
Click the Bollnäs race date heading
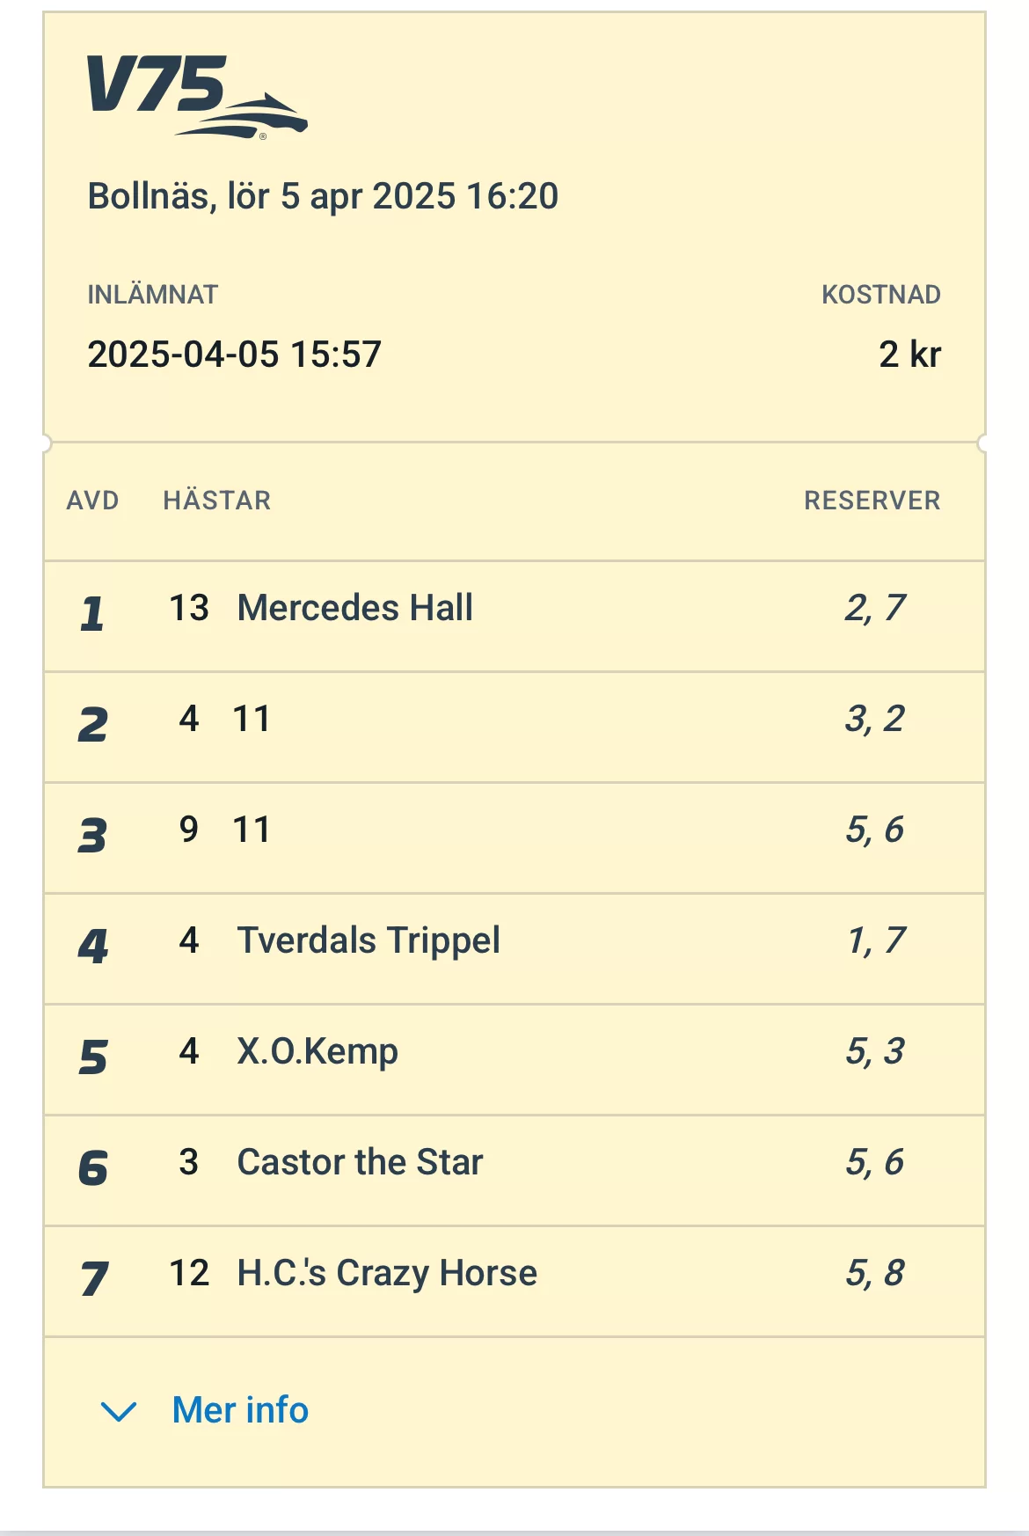coord(323,196)
